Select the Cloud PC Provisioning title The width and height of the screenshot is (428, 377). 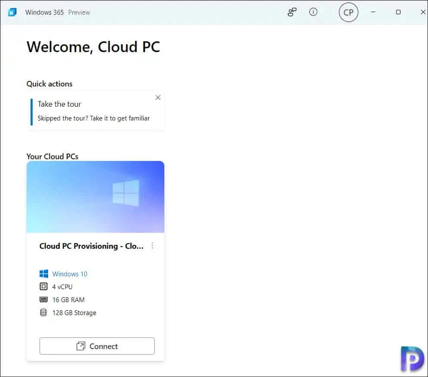point(92,246)
